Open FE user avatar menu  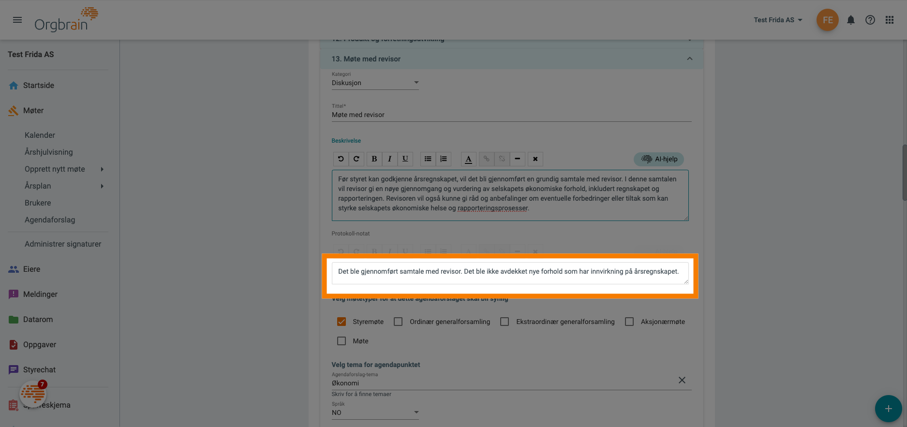coord(828,20)
